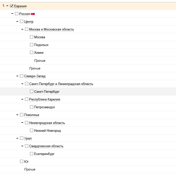
Task: Check the Подольск checkbox
Action: [x=31, y=45]
